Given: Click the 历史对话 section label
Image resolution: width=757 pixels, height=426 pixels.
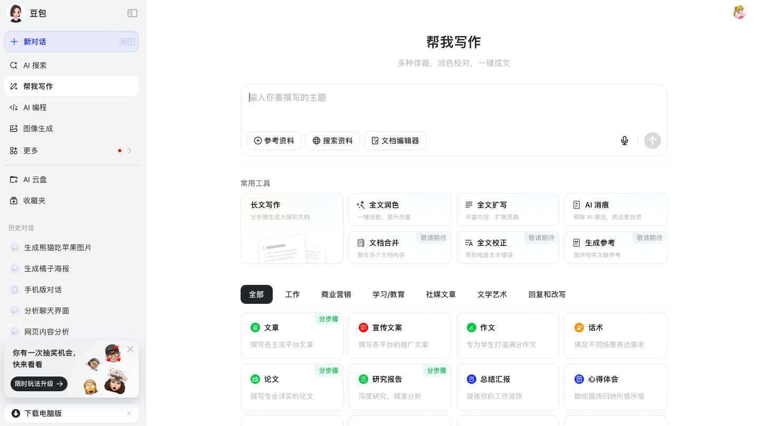Looking at the screenshot, I should [21, 228].
